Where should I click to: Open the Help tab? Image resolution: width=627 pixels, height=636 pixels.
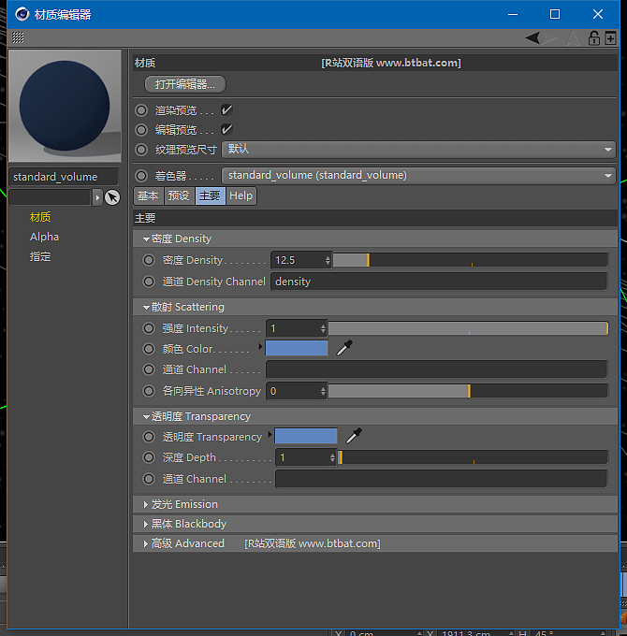[x=241, y=195]
